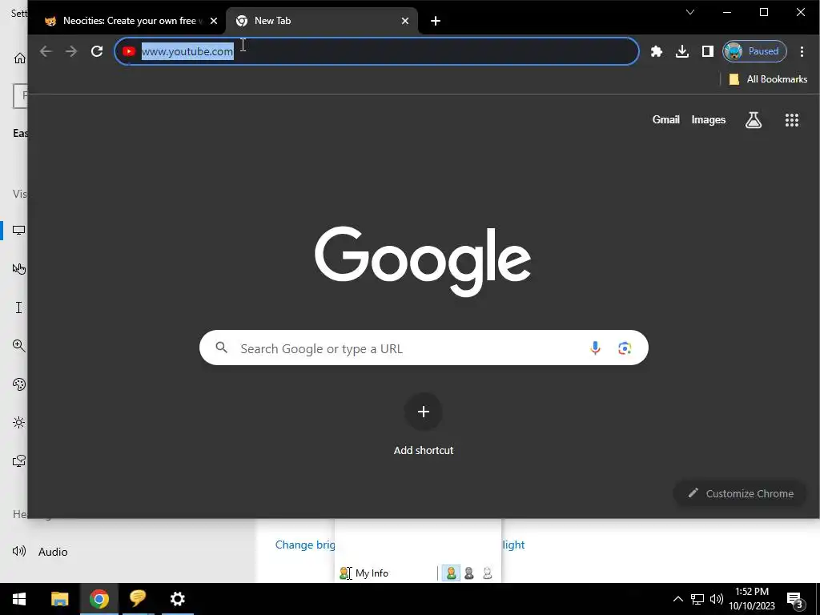The image size is (820, 615).
Task: Open Chrome extensions puzzle icon
Action: [657, 51]
